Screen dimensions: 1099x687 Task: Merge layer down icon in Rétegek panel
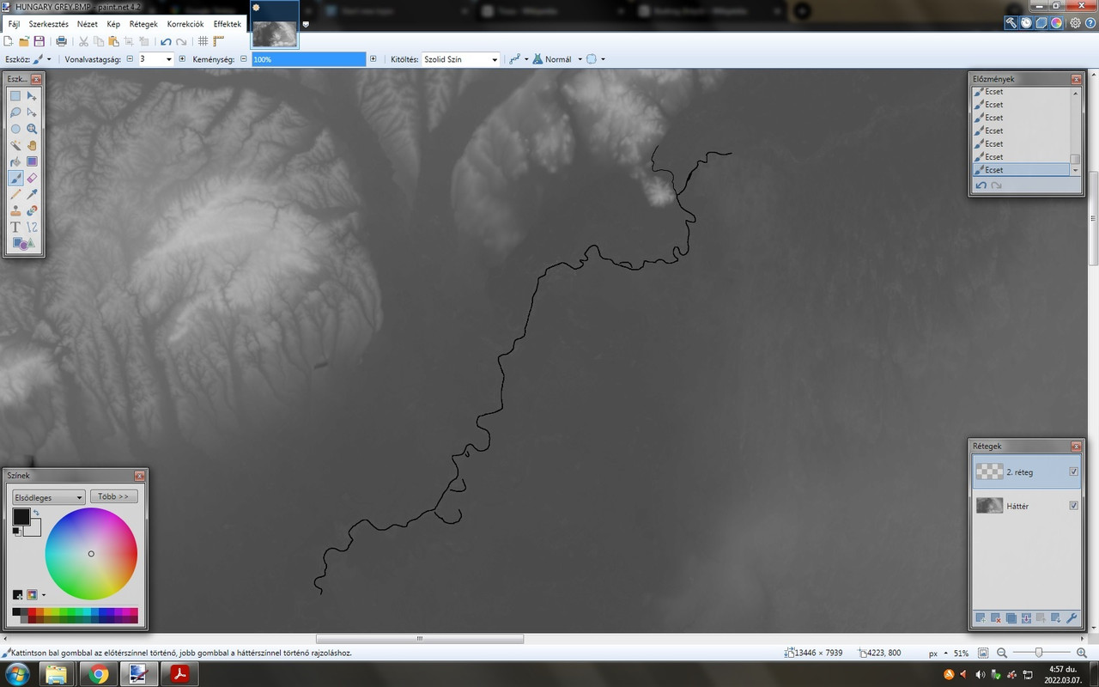pyautogui.click(x=1026, y=618)
